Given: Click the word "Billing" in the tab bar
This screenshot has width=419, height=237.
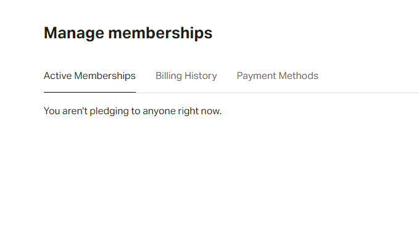Looking at the screenshot, I should click(x=168, y=76).
